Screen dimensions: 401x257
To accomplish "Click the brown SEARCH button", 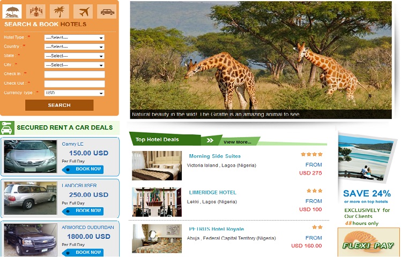I will click(x=60, y=105).
